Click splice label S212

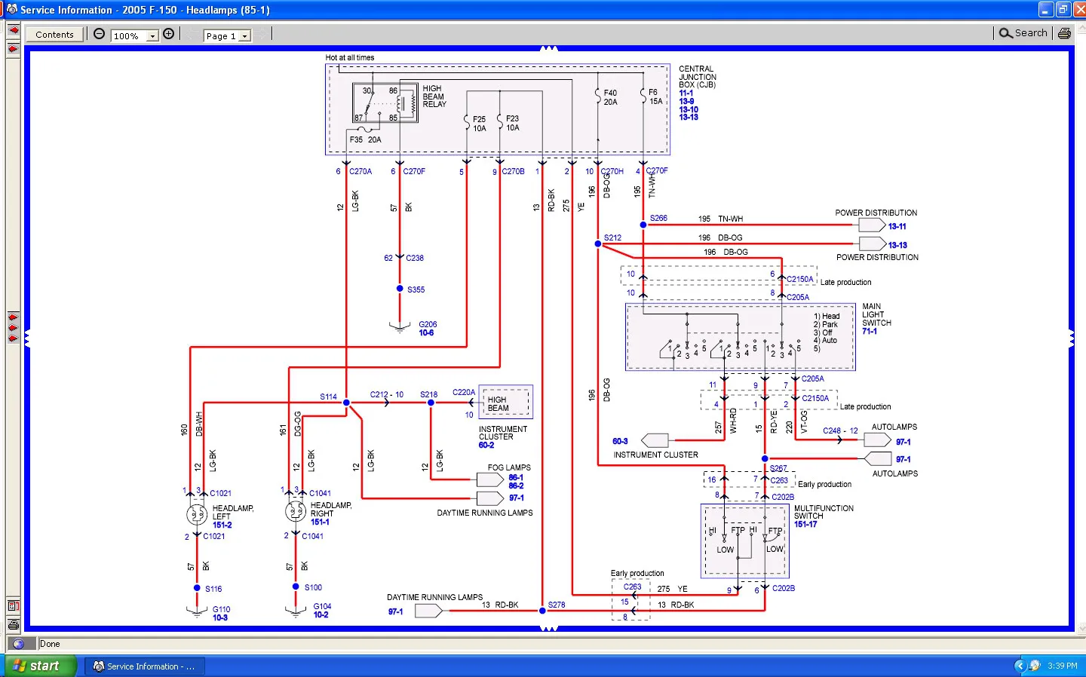612,237
